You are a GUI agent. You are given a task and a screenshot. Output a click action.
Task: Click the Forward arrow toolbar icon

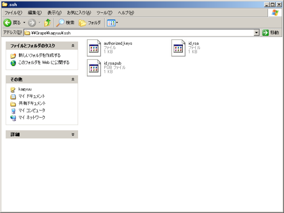coord(32,23)
